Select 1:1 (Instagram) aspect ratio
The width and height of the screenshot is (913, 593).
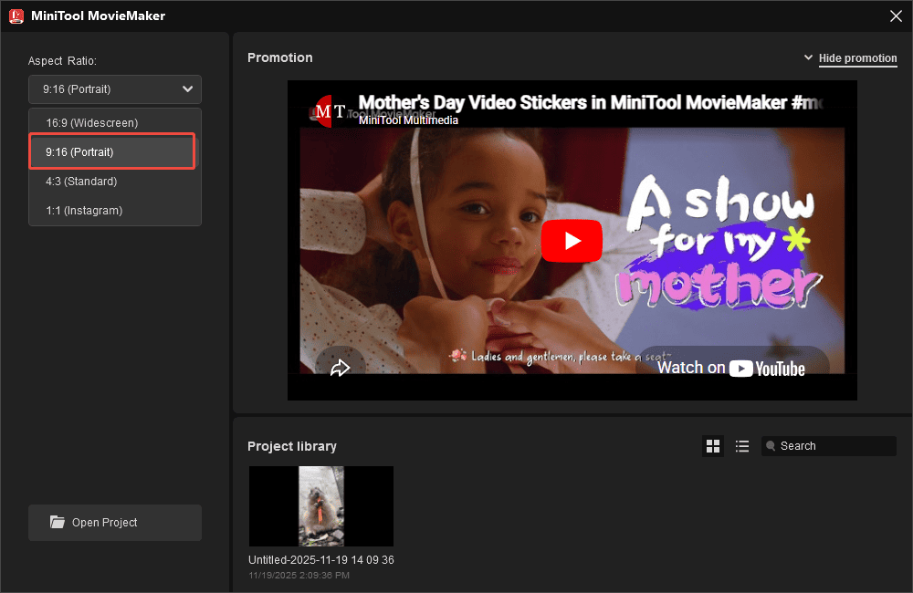[x=83, y=211]
